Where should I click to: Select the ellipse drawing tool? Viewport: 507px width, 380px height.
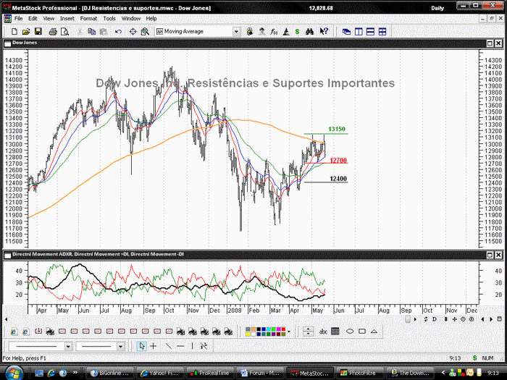(x=350, y=332)
